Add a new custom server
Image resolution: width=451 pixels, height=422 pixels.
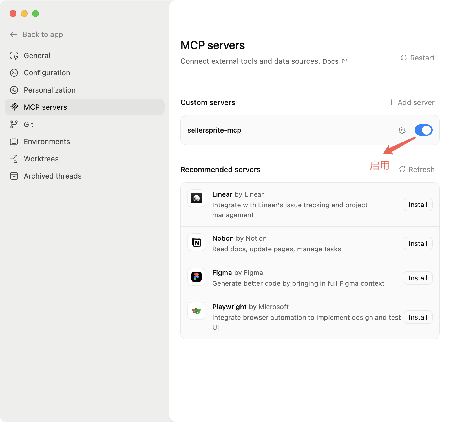point(412,102)
